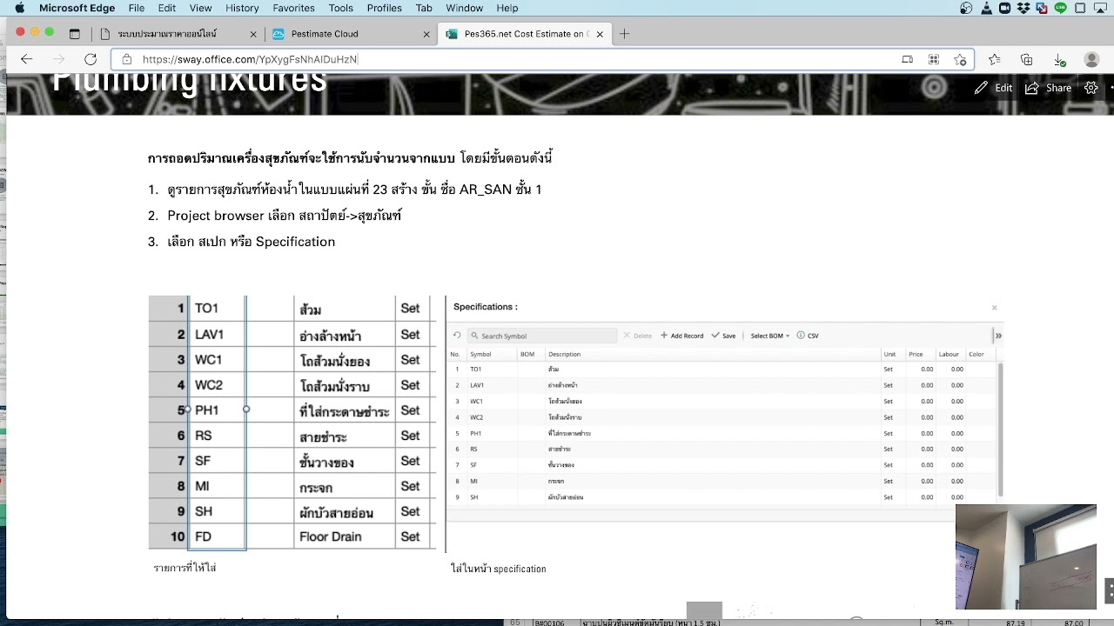Open LINE icon in menu bar
The height and width of the screenshot is (626, 1114).
[1060, 8]
